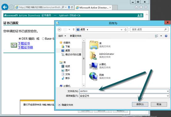
Task: Click the IE forward navigation button
Action: coord(11,7)
